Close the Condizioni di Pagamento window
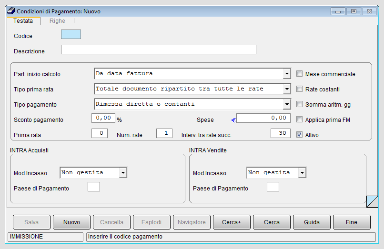 click(369, 11)
